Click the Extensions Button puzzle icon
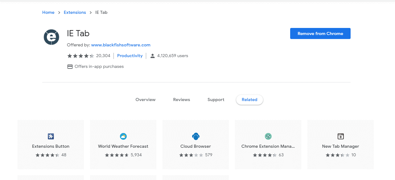Screen dimensions: 395x180 51,136
